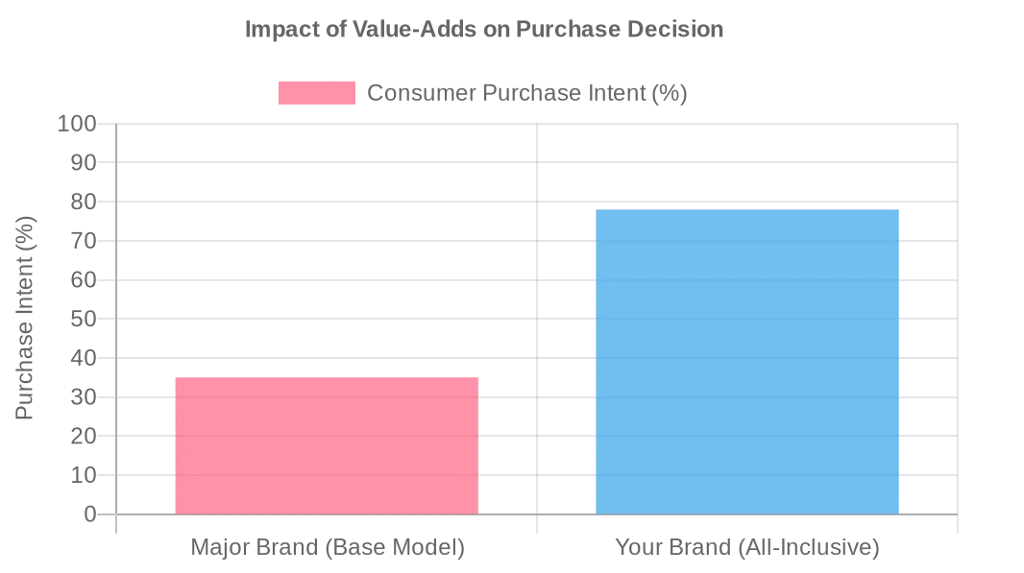Click the 60 tick label on y-axis
The height and width of the screenshot is (573, 1024).
(x=84, y=280)
